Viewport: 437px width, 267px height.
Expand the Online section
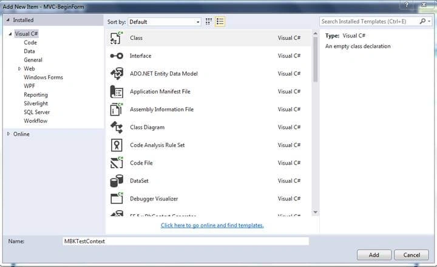click(8, 134)
